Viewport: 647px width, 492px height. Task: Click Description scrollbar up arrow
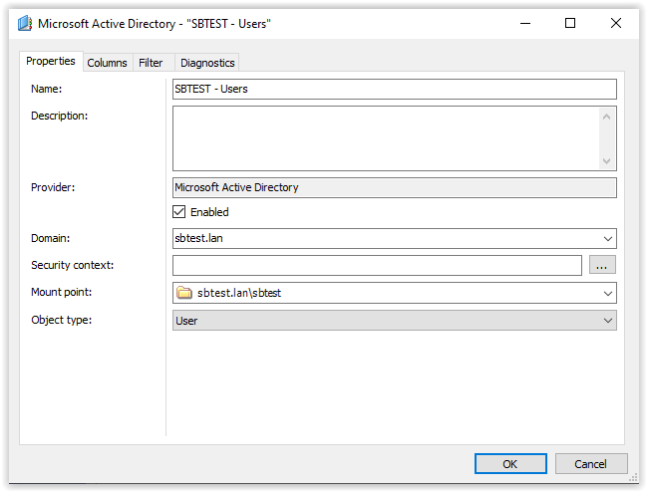click(606, 118)
